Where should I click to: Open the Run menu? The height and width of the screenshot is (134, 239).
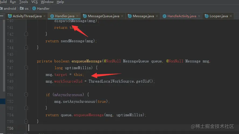pyautogui.click(x=13, y=2)
